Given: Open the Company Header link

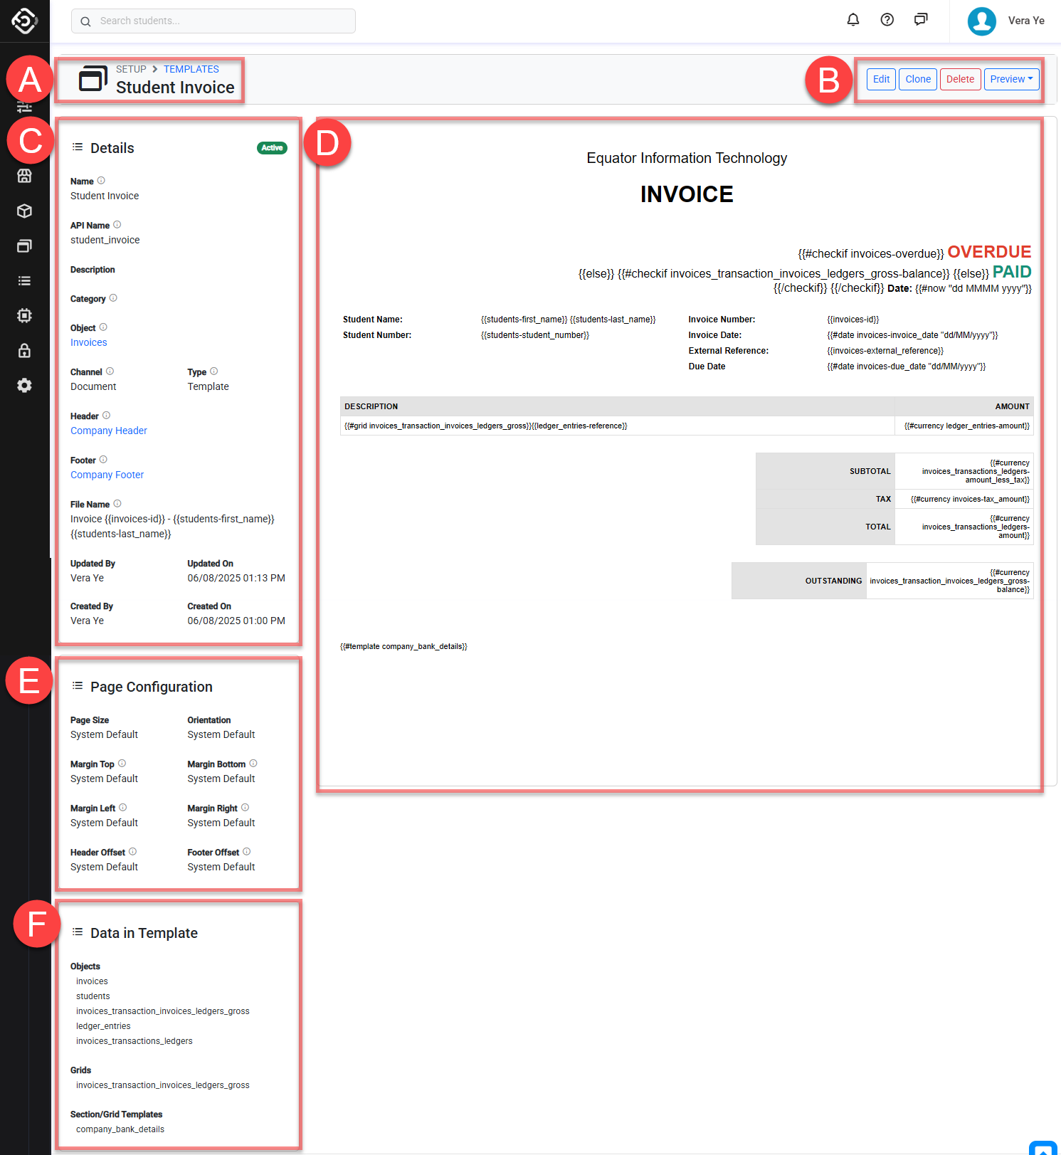Looking at the screenshot, I should (109, 431).
